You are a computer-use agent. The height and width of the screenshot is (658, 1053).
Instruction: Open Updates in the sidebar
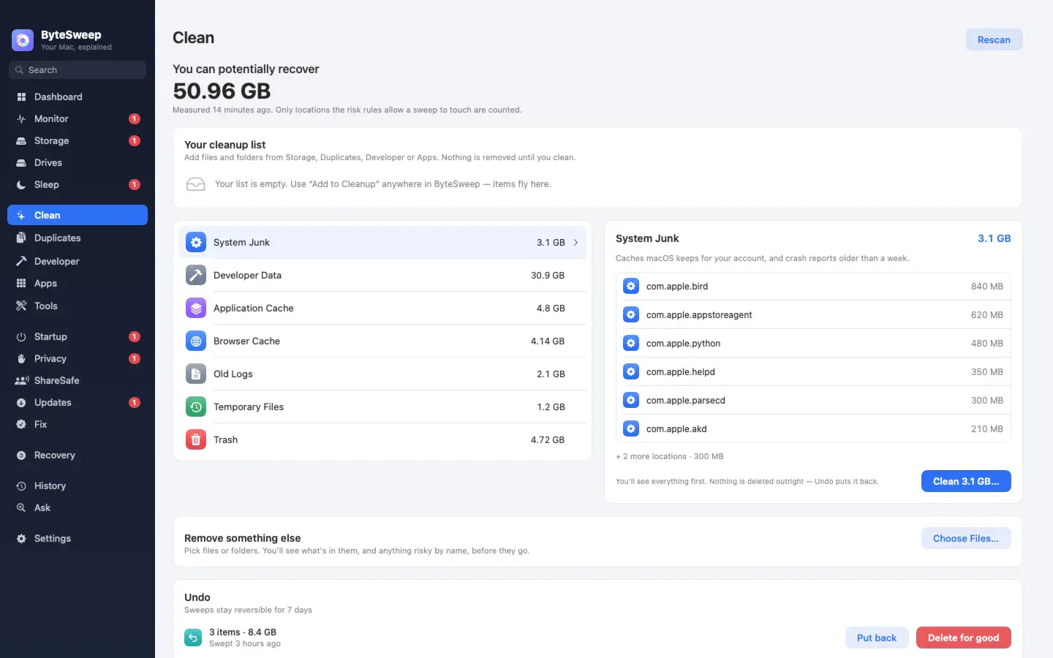[78, 402]
